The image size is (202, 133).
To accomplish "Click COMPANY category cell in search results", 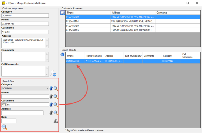I will pyautogui.click(x=171, y=61).
